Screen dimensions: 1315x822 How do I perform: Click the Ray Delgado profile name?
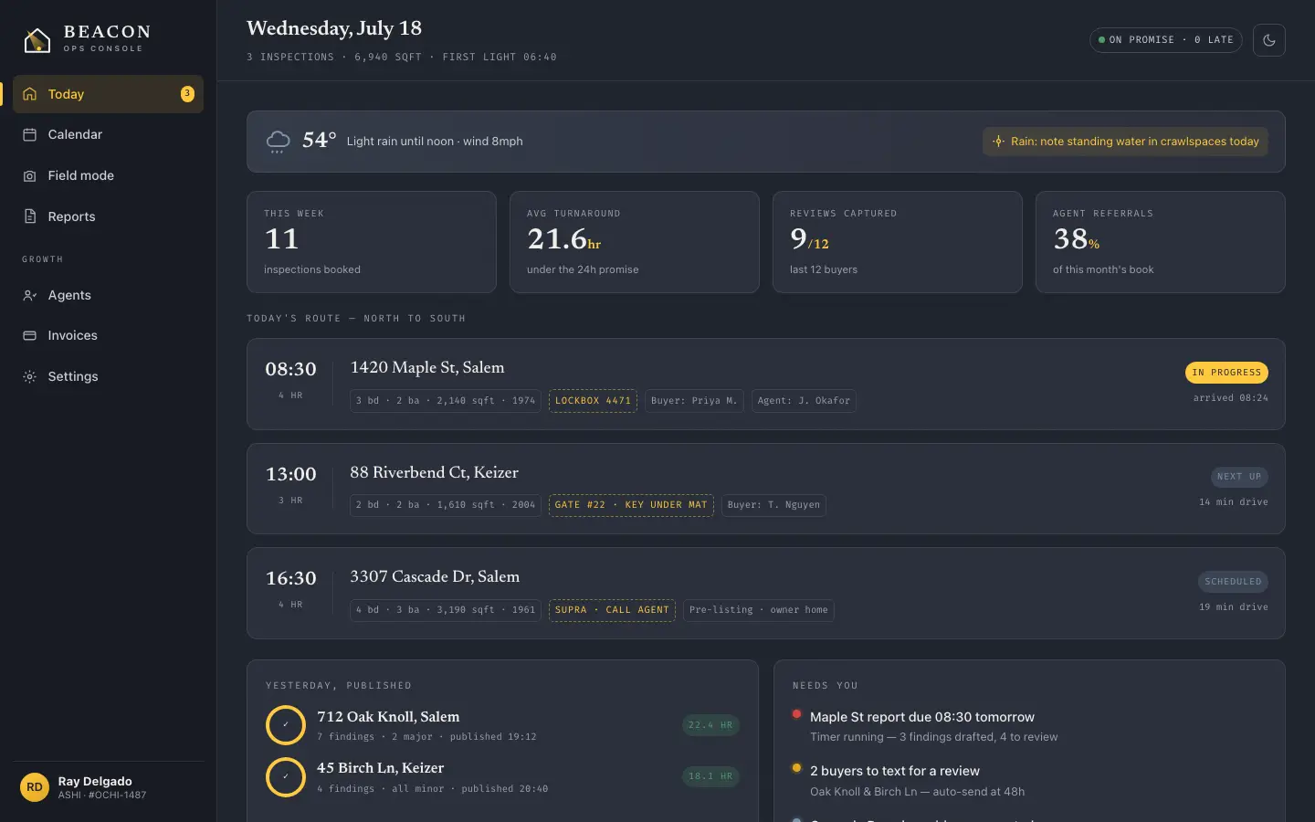95,782
